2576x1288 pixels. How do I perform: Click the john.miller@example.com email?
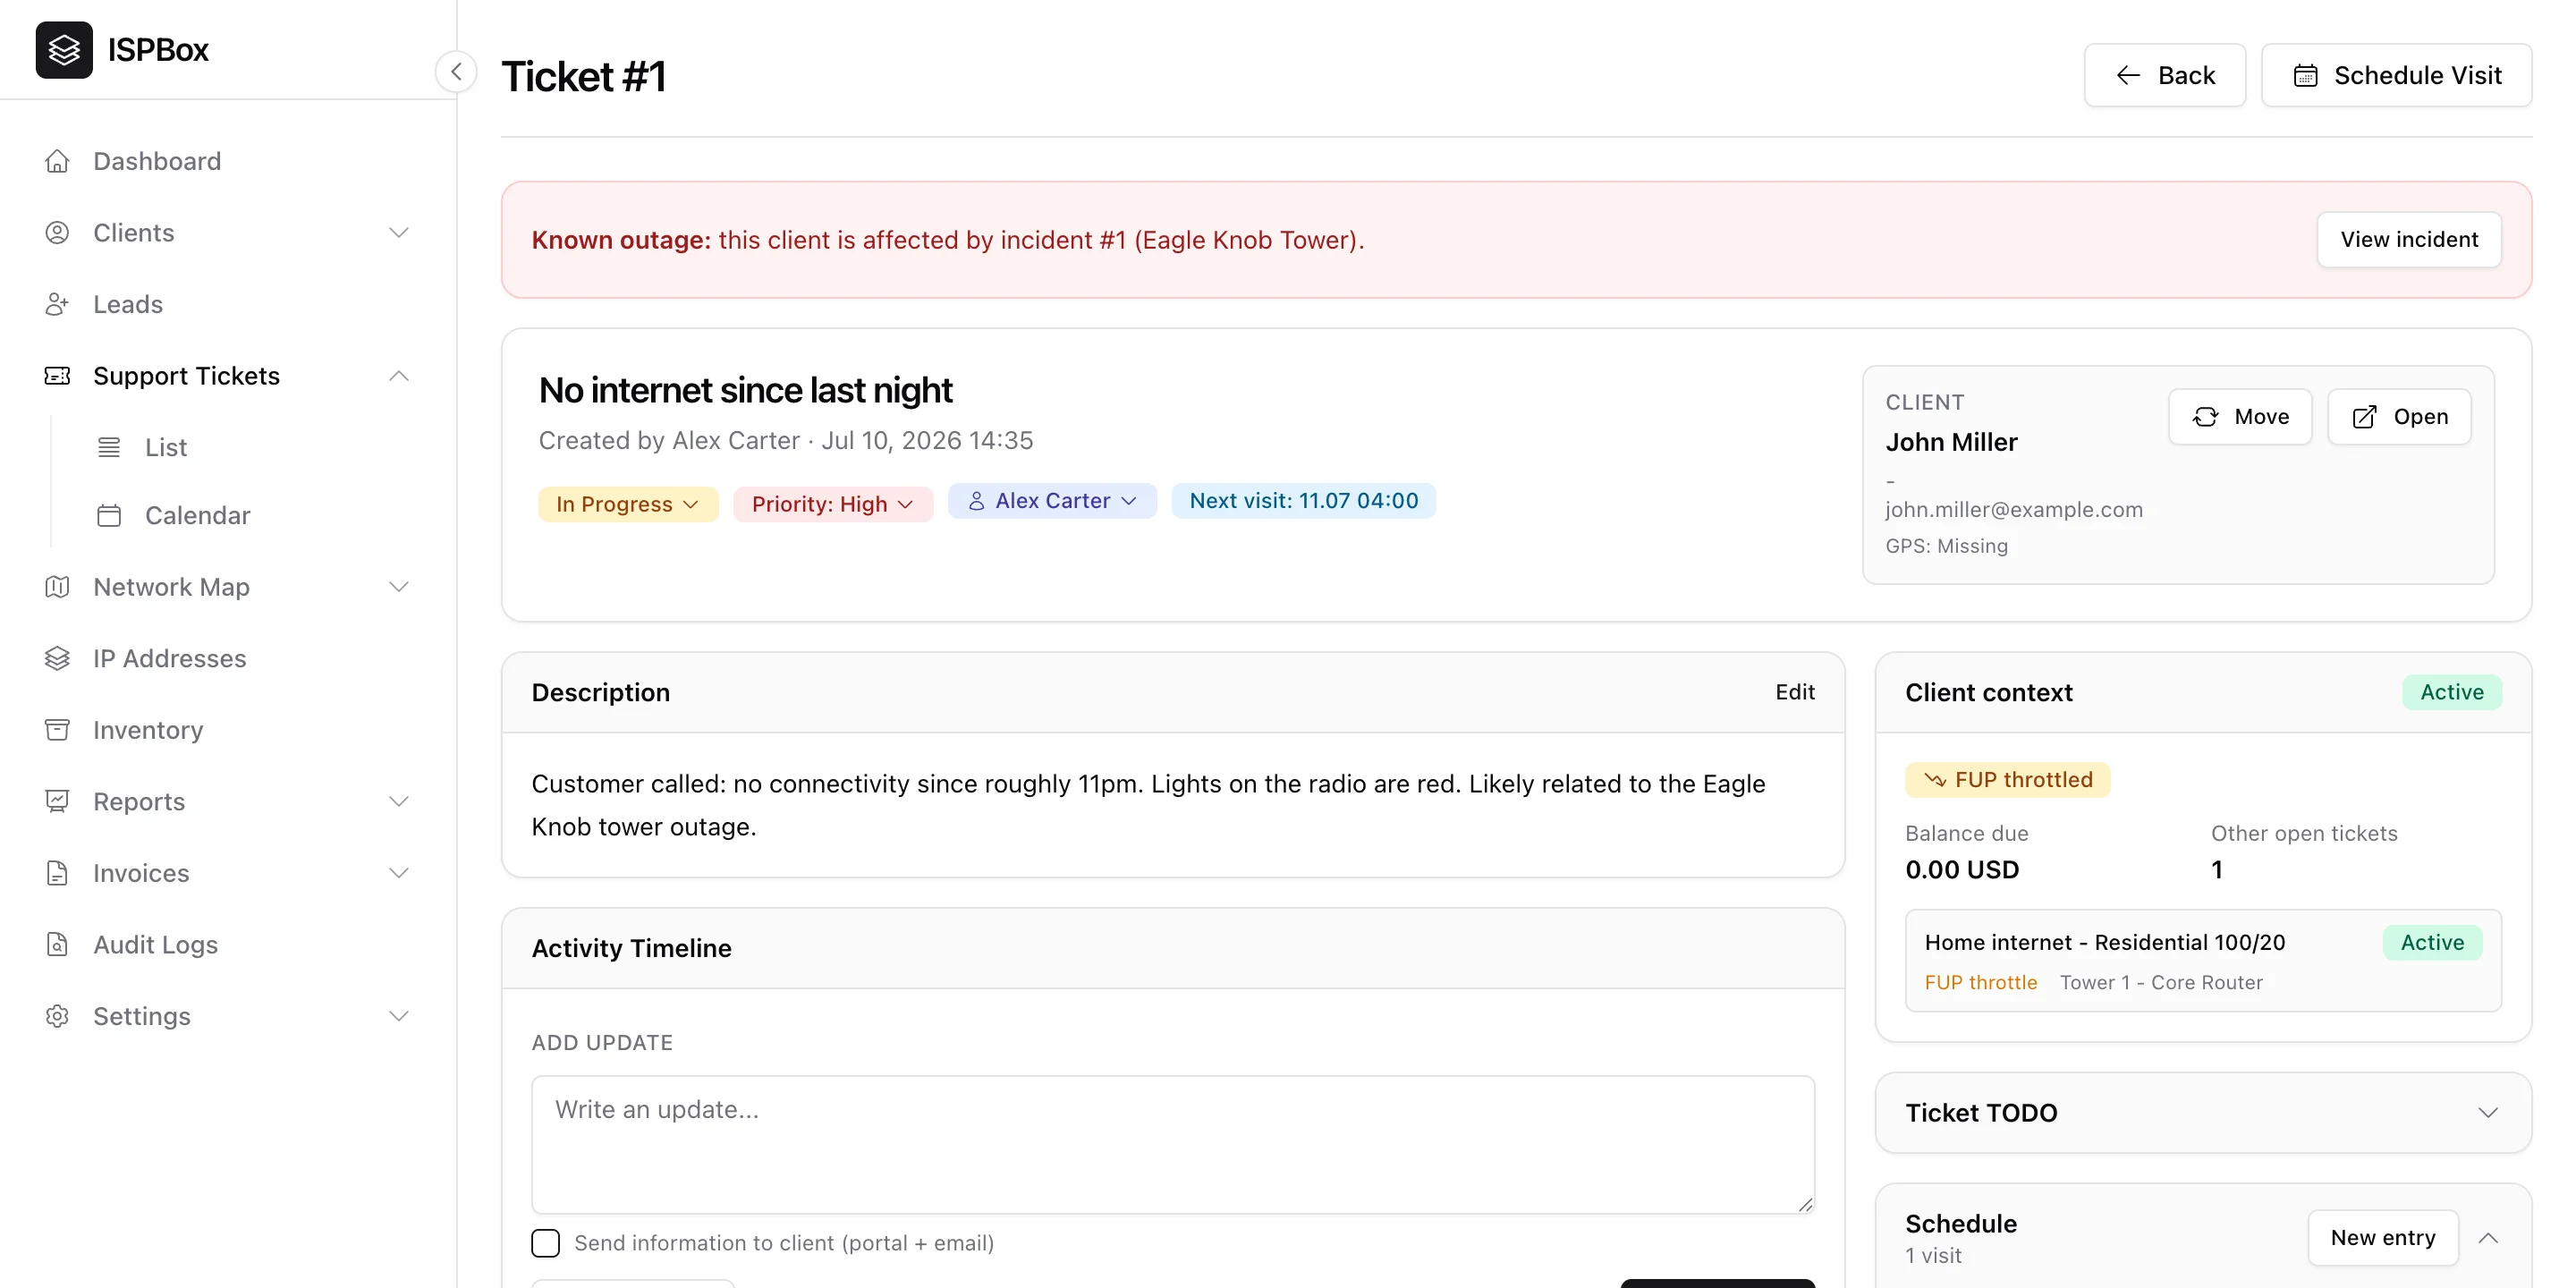[2014, 510]
